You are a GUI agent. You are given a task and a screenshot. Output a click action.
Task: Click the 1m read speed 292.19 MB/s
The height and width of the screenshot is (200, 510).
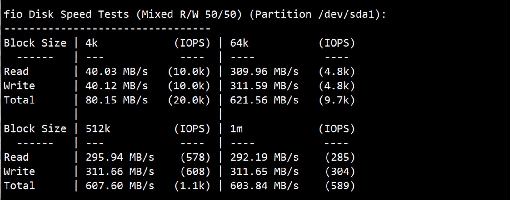264,157
